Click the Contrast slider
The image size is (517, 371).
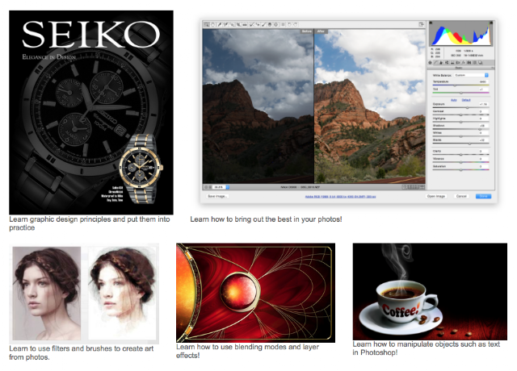click(460, 115)
